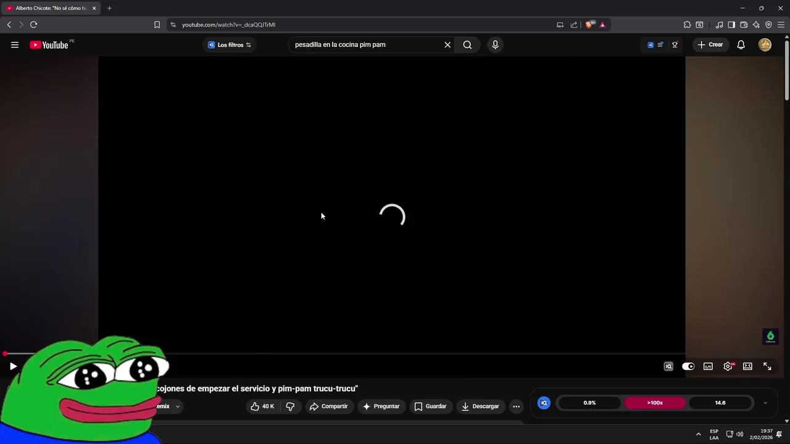This screenshot has height=444, width=790.
Task: Open the player settings gear
Action: click(728, 366)
